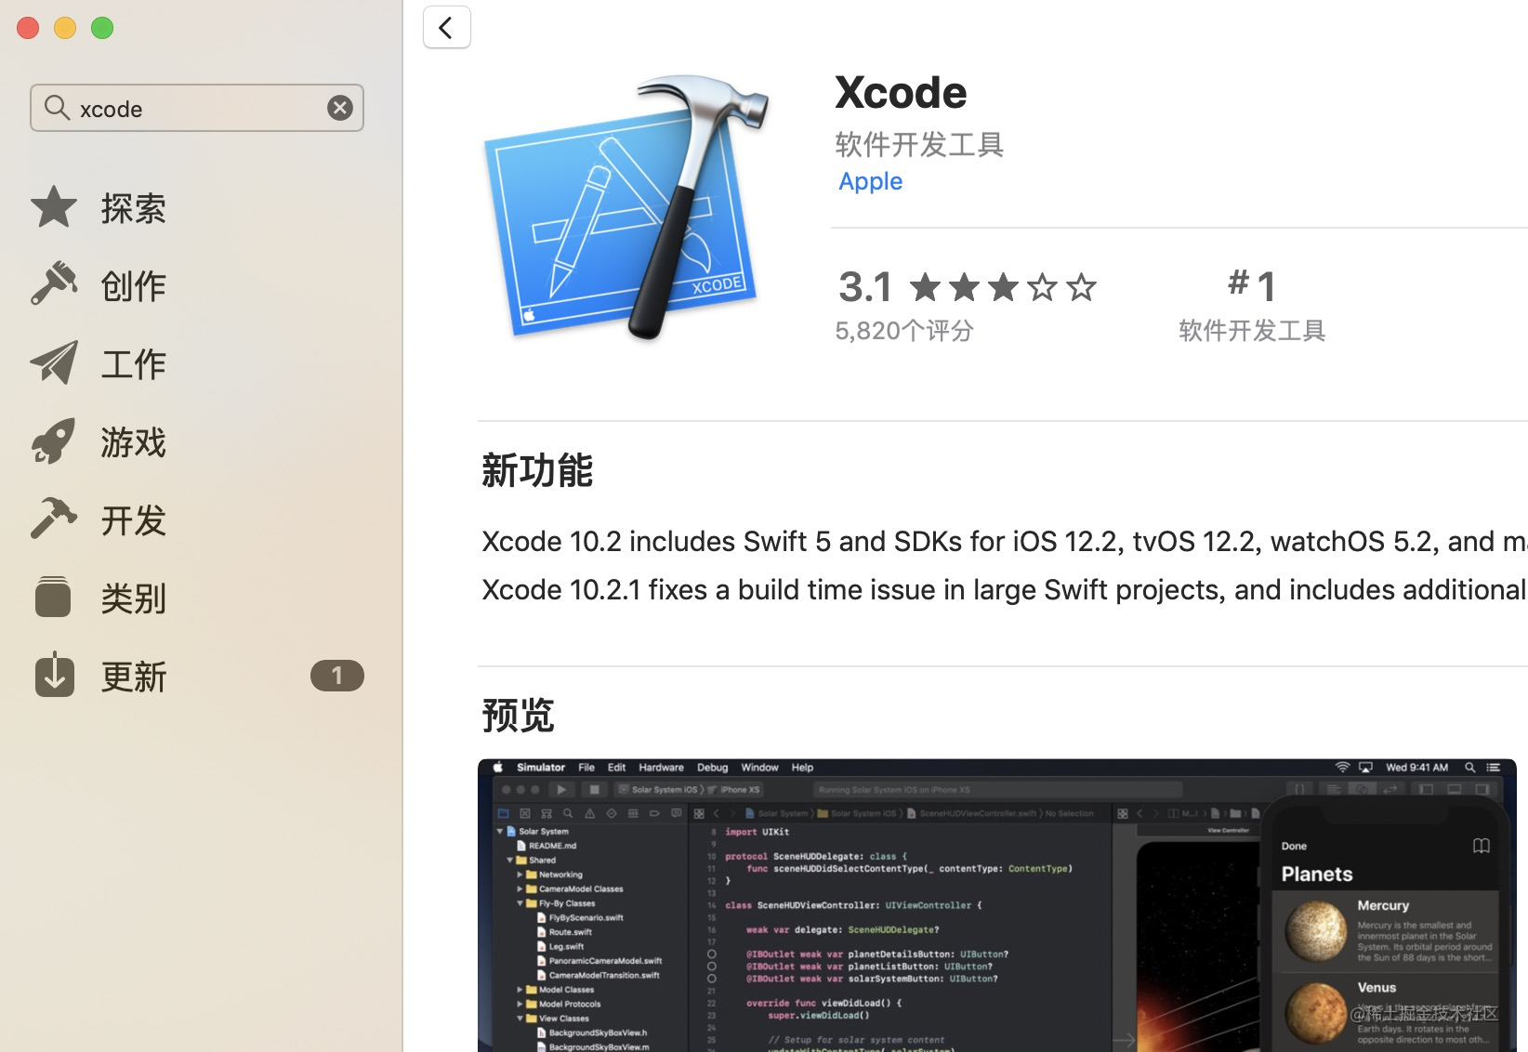Select the 探索 (Explore) star icon
Image resolution: width=1528 pixels, height=1052 pixels.
click(53, 206)
